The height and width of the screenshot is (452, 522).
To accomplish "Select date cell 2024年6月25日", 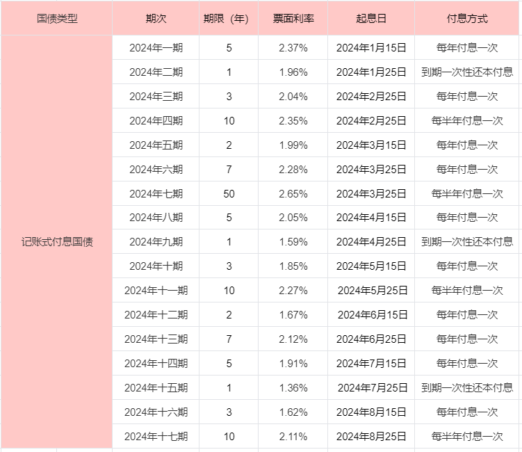I will click(371, 339).
